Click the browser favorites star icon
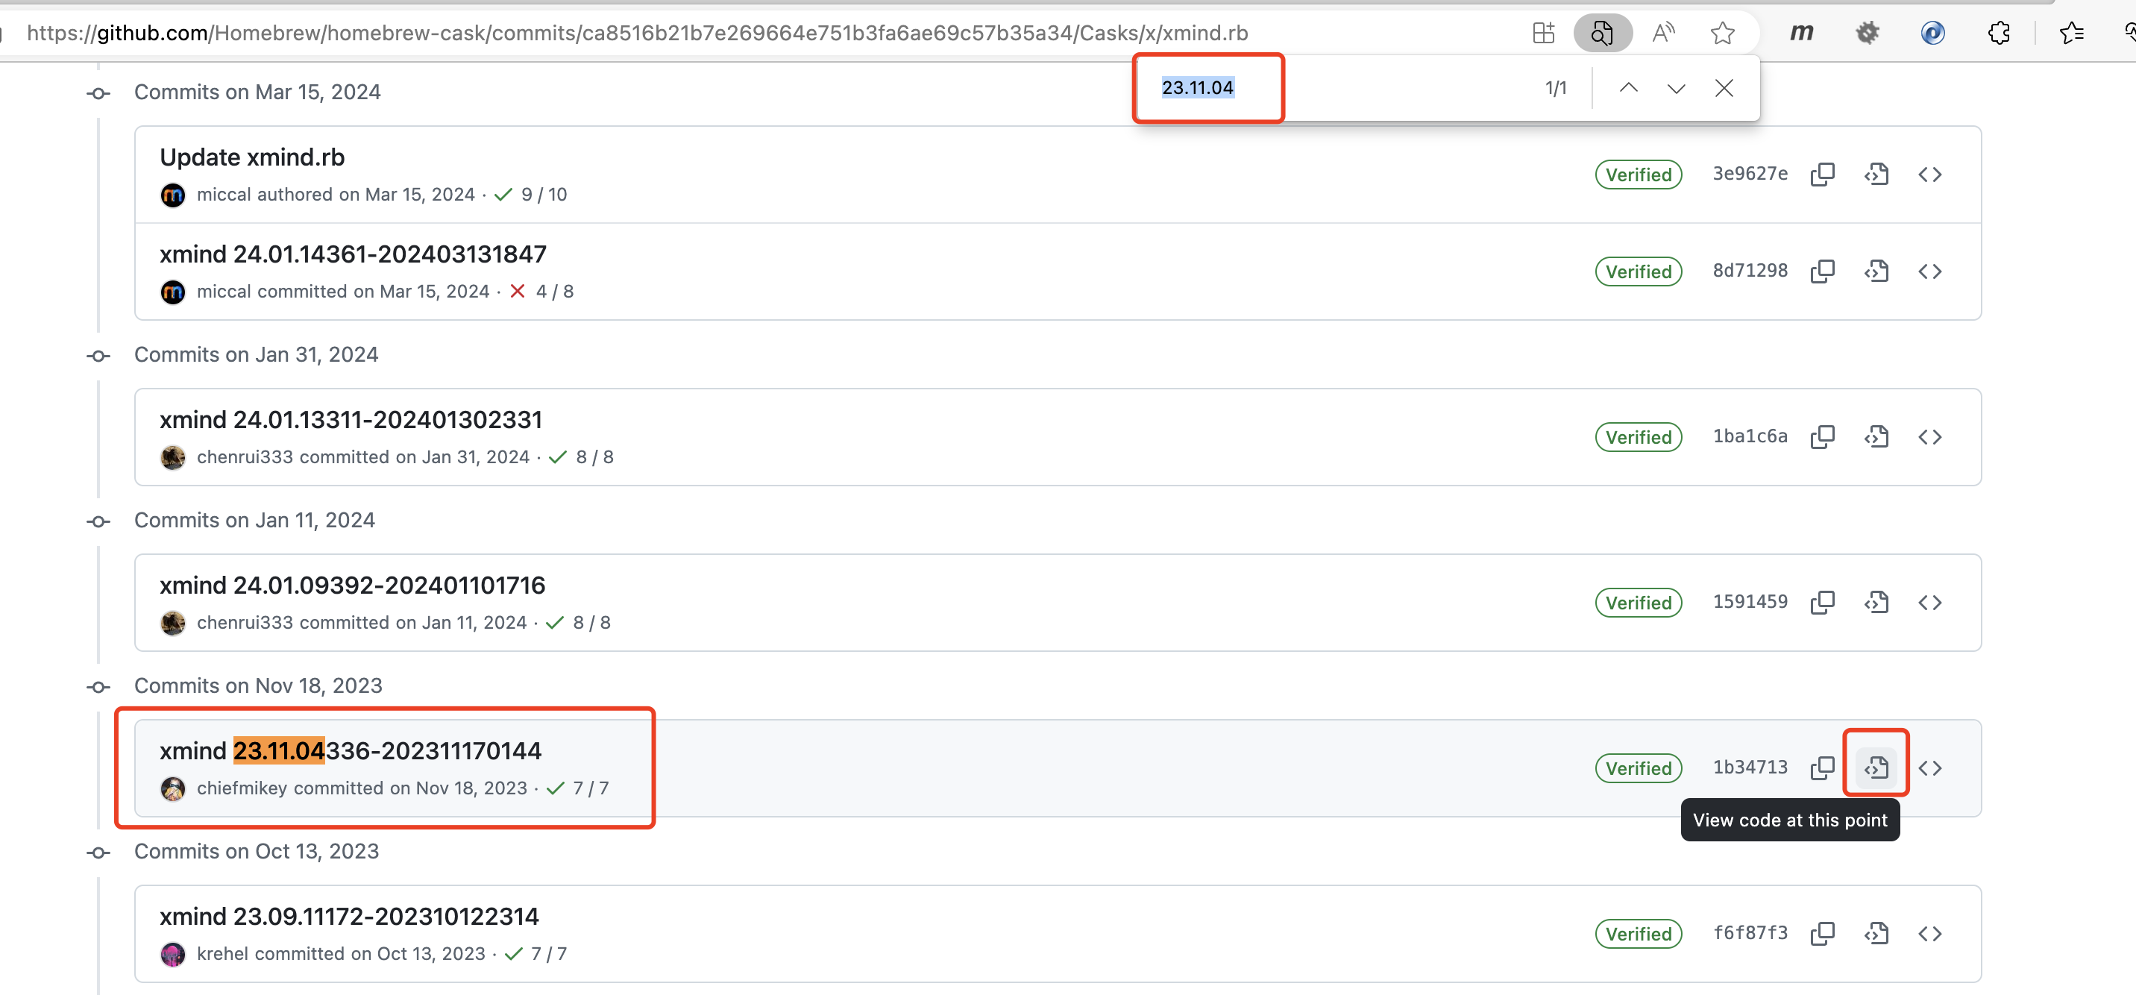This screenshot has height=995, width=2136. [1722, 33]
